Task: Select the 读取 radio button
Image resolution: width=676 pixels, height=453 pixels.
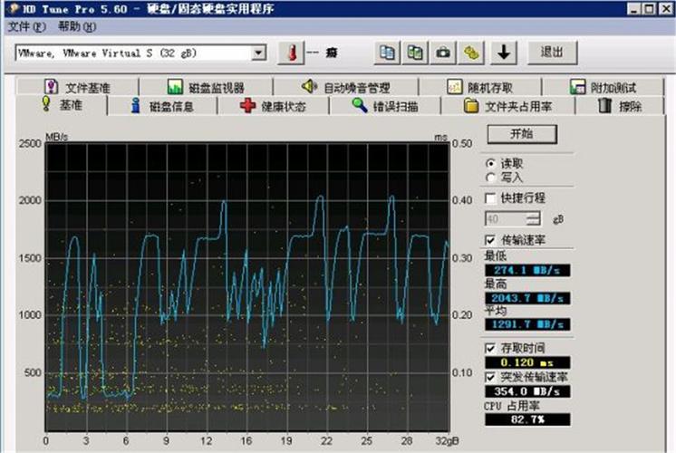Action: 490,164
